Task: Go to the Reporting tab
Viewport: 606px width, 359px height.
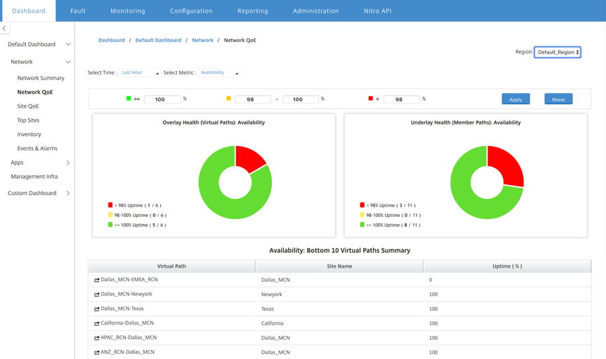Action: coord(253,11)
